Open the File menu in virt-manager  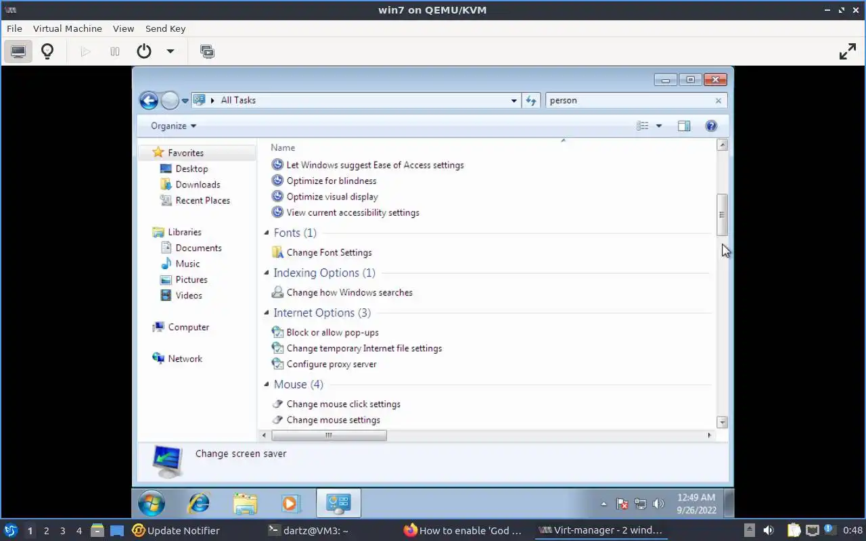click(x=14, y=28)
